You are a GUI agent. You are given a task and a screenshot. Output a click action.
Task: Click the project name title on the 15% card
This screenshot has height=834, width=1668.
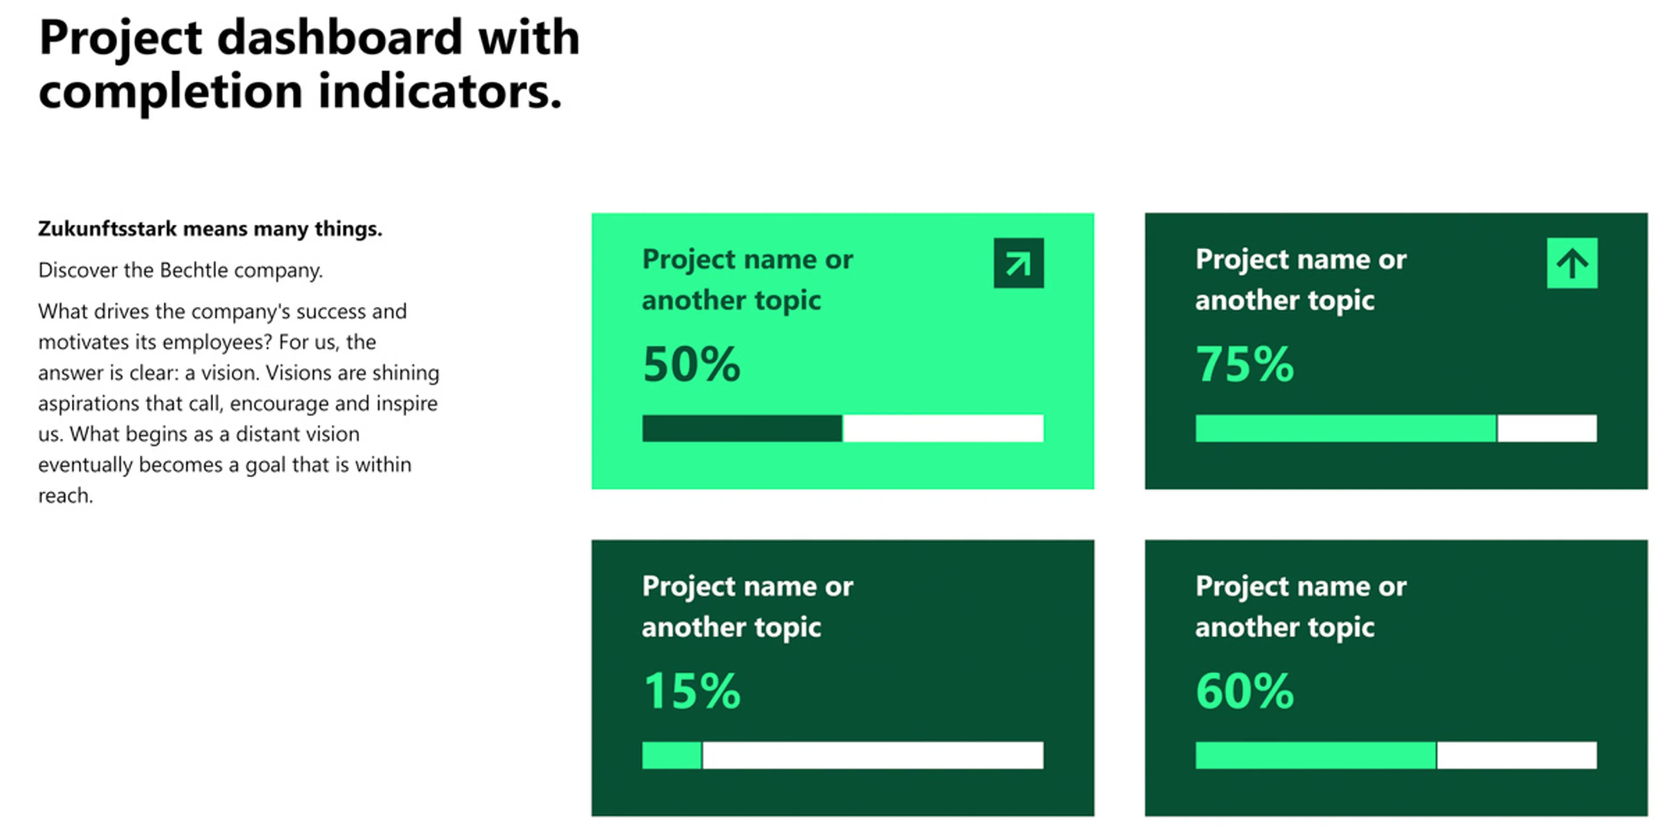click(x=747, y=607)
